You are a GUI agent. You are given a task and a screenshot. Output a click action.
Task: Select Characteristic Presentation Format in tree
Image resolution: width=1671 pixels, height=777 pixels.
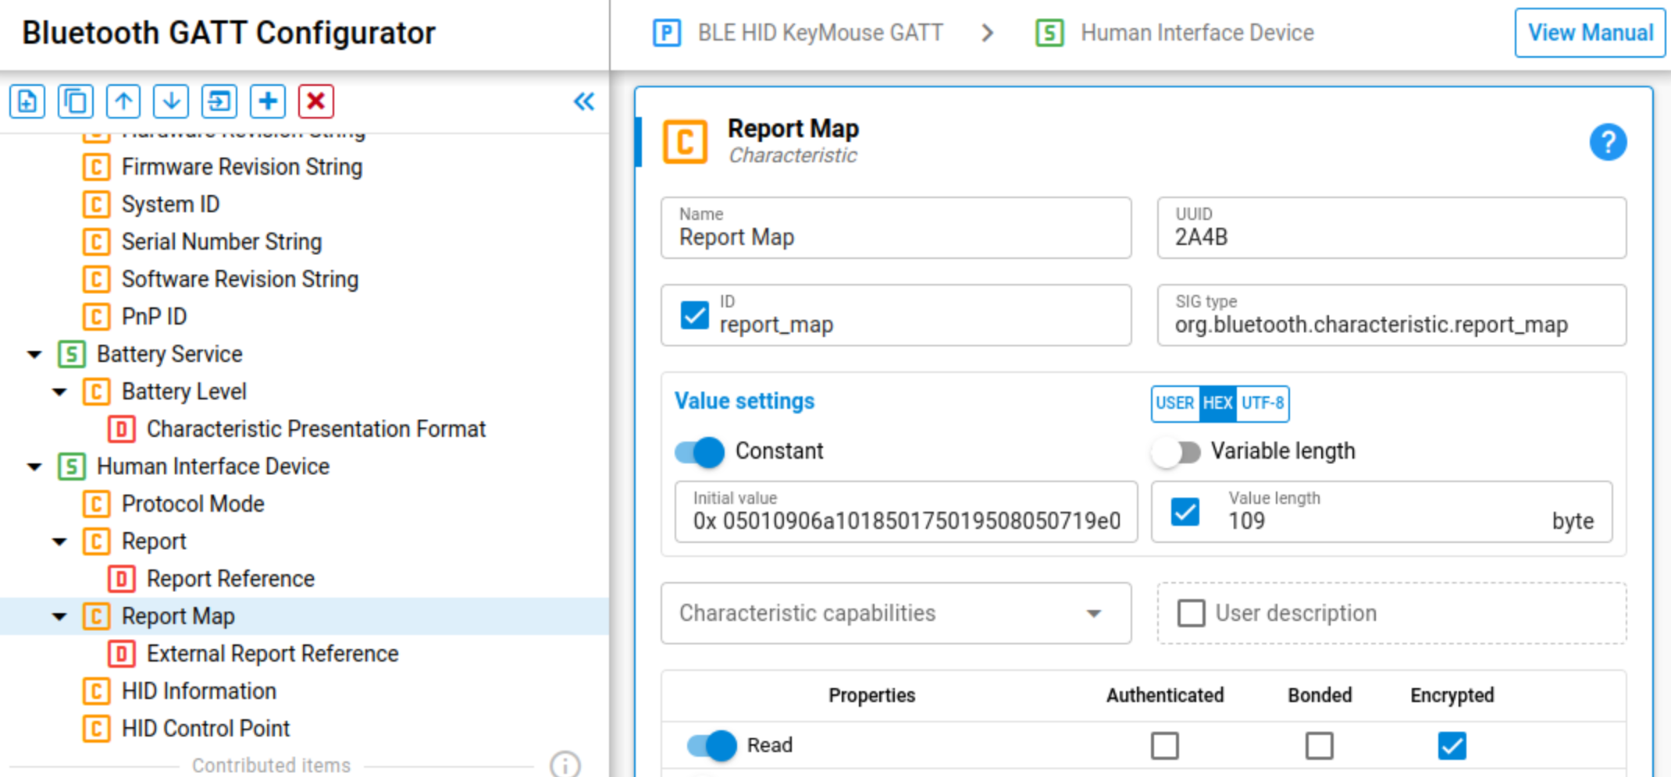click(x=316, y=429)
